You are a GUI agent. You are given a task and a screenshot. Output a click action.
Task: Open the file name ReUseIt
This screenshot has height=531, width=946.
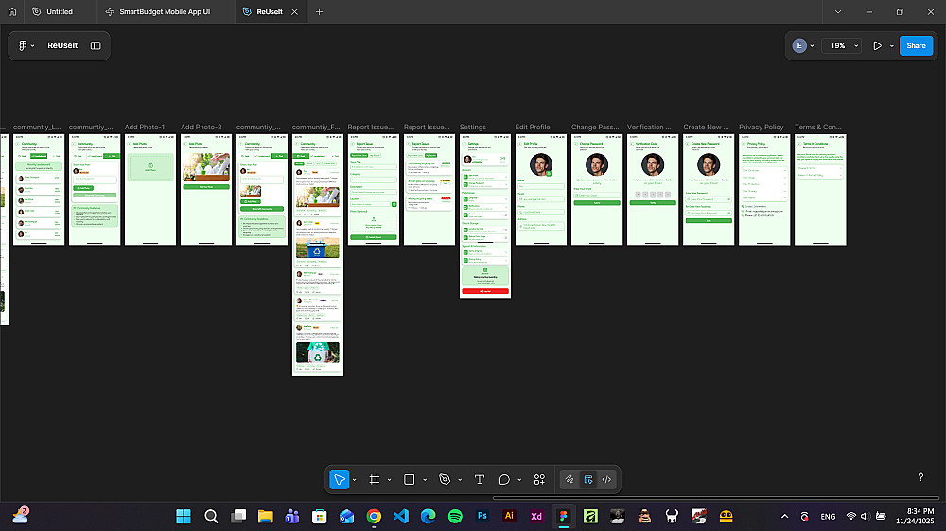[x=62, y=45]
